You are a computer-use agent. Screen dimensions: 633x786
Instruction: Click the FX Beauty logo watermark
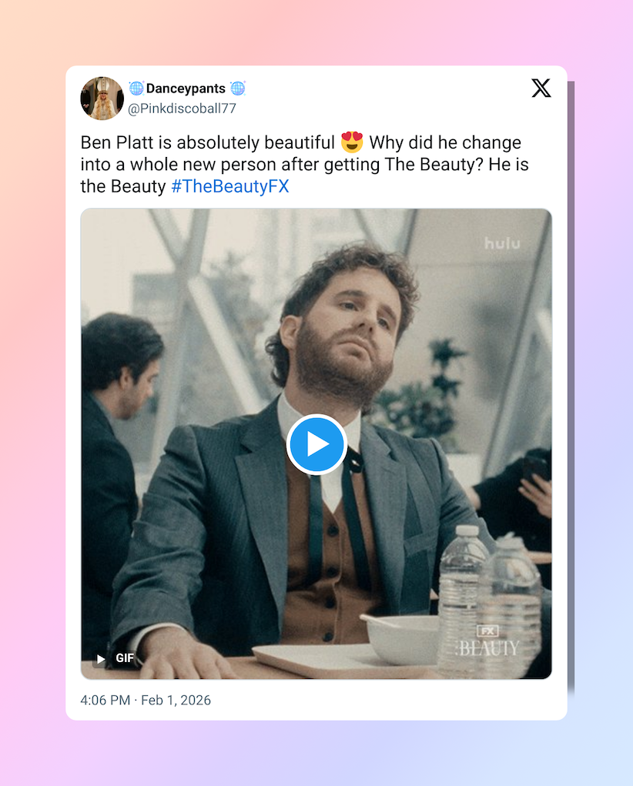(x=489, y=642)
